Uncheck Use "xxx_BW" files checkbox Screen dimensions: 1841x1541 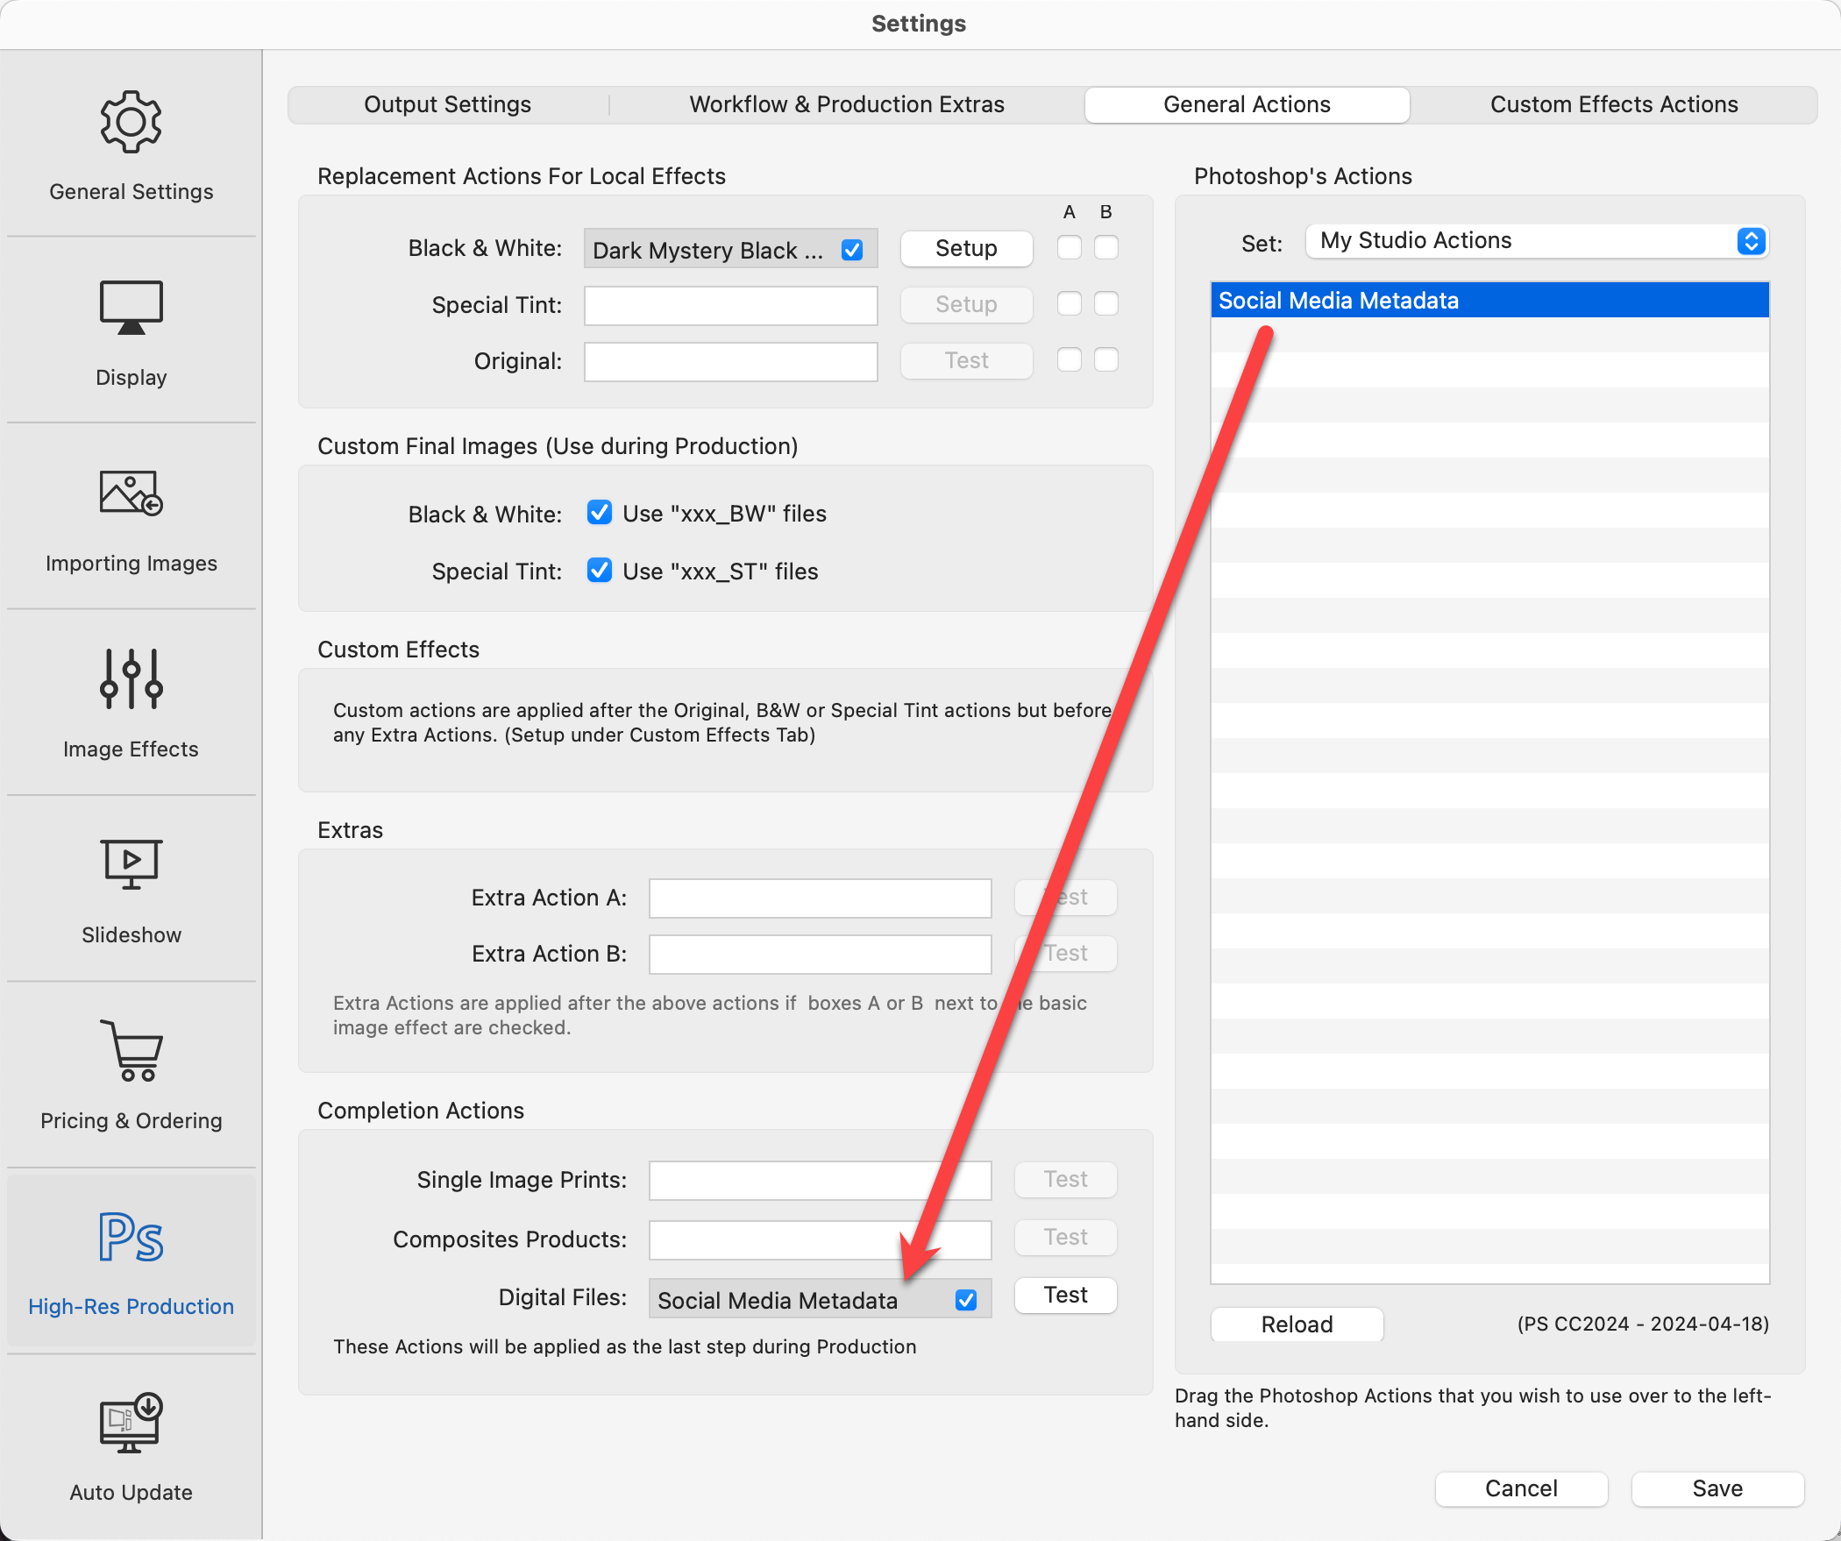[600, 513]
